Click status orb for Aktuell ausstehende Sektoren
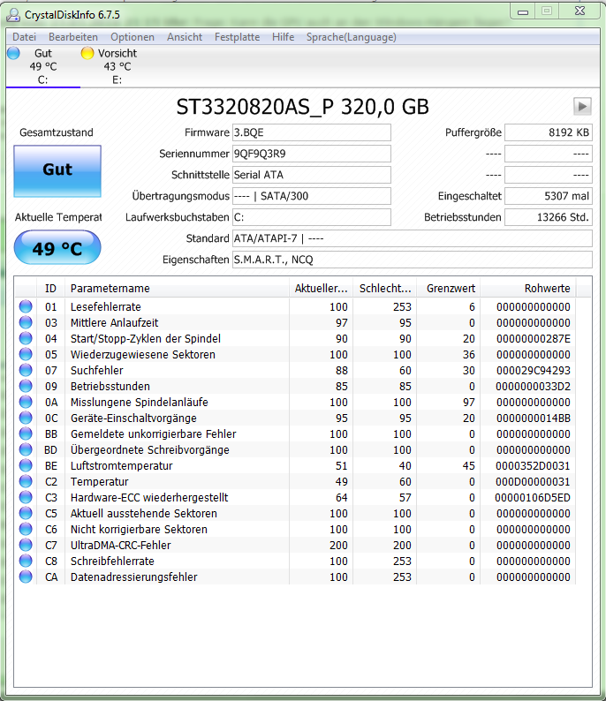This screenshot has width=606, height=701. tap(26, 513)
